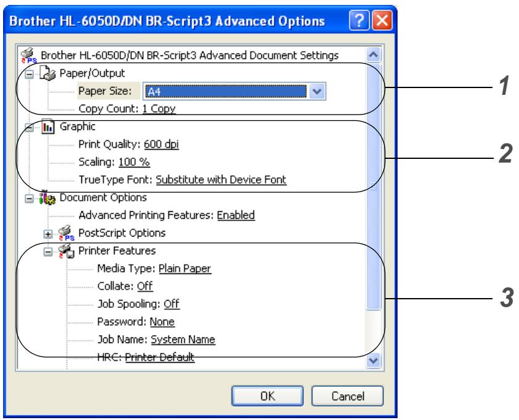This screenshot has width=519, height=420.
Task: Collapse the Graphic section
Action: (x=30, y=127)
